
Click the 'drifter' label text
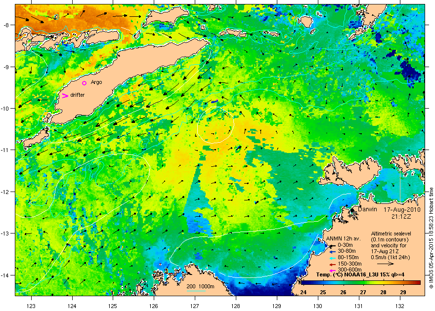point(78,95)
